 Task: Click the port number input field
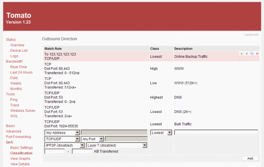[126, 139]
